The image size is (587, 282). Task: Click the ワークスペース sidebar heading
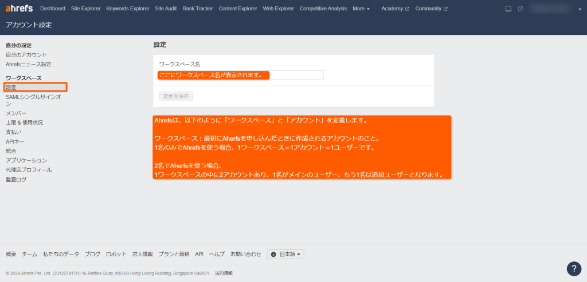24,78
